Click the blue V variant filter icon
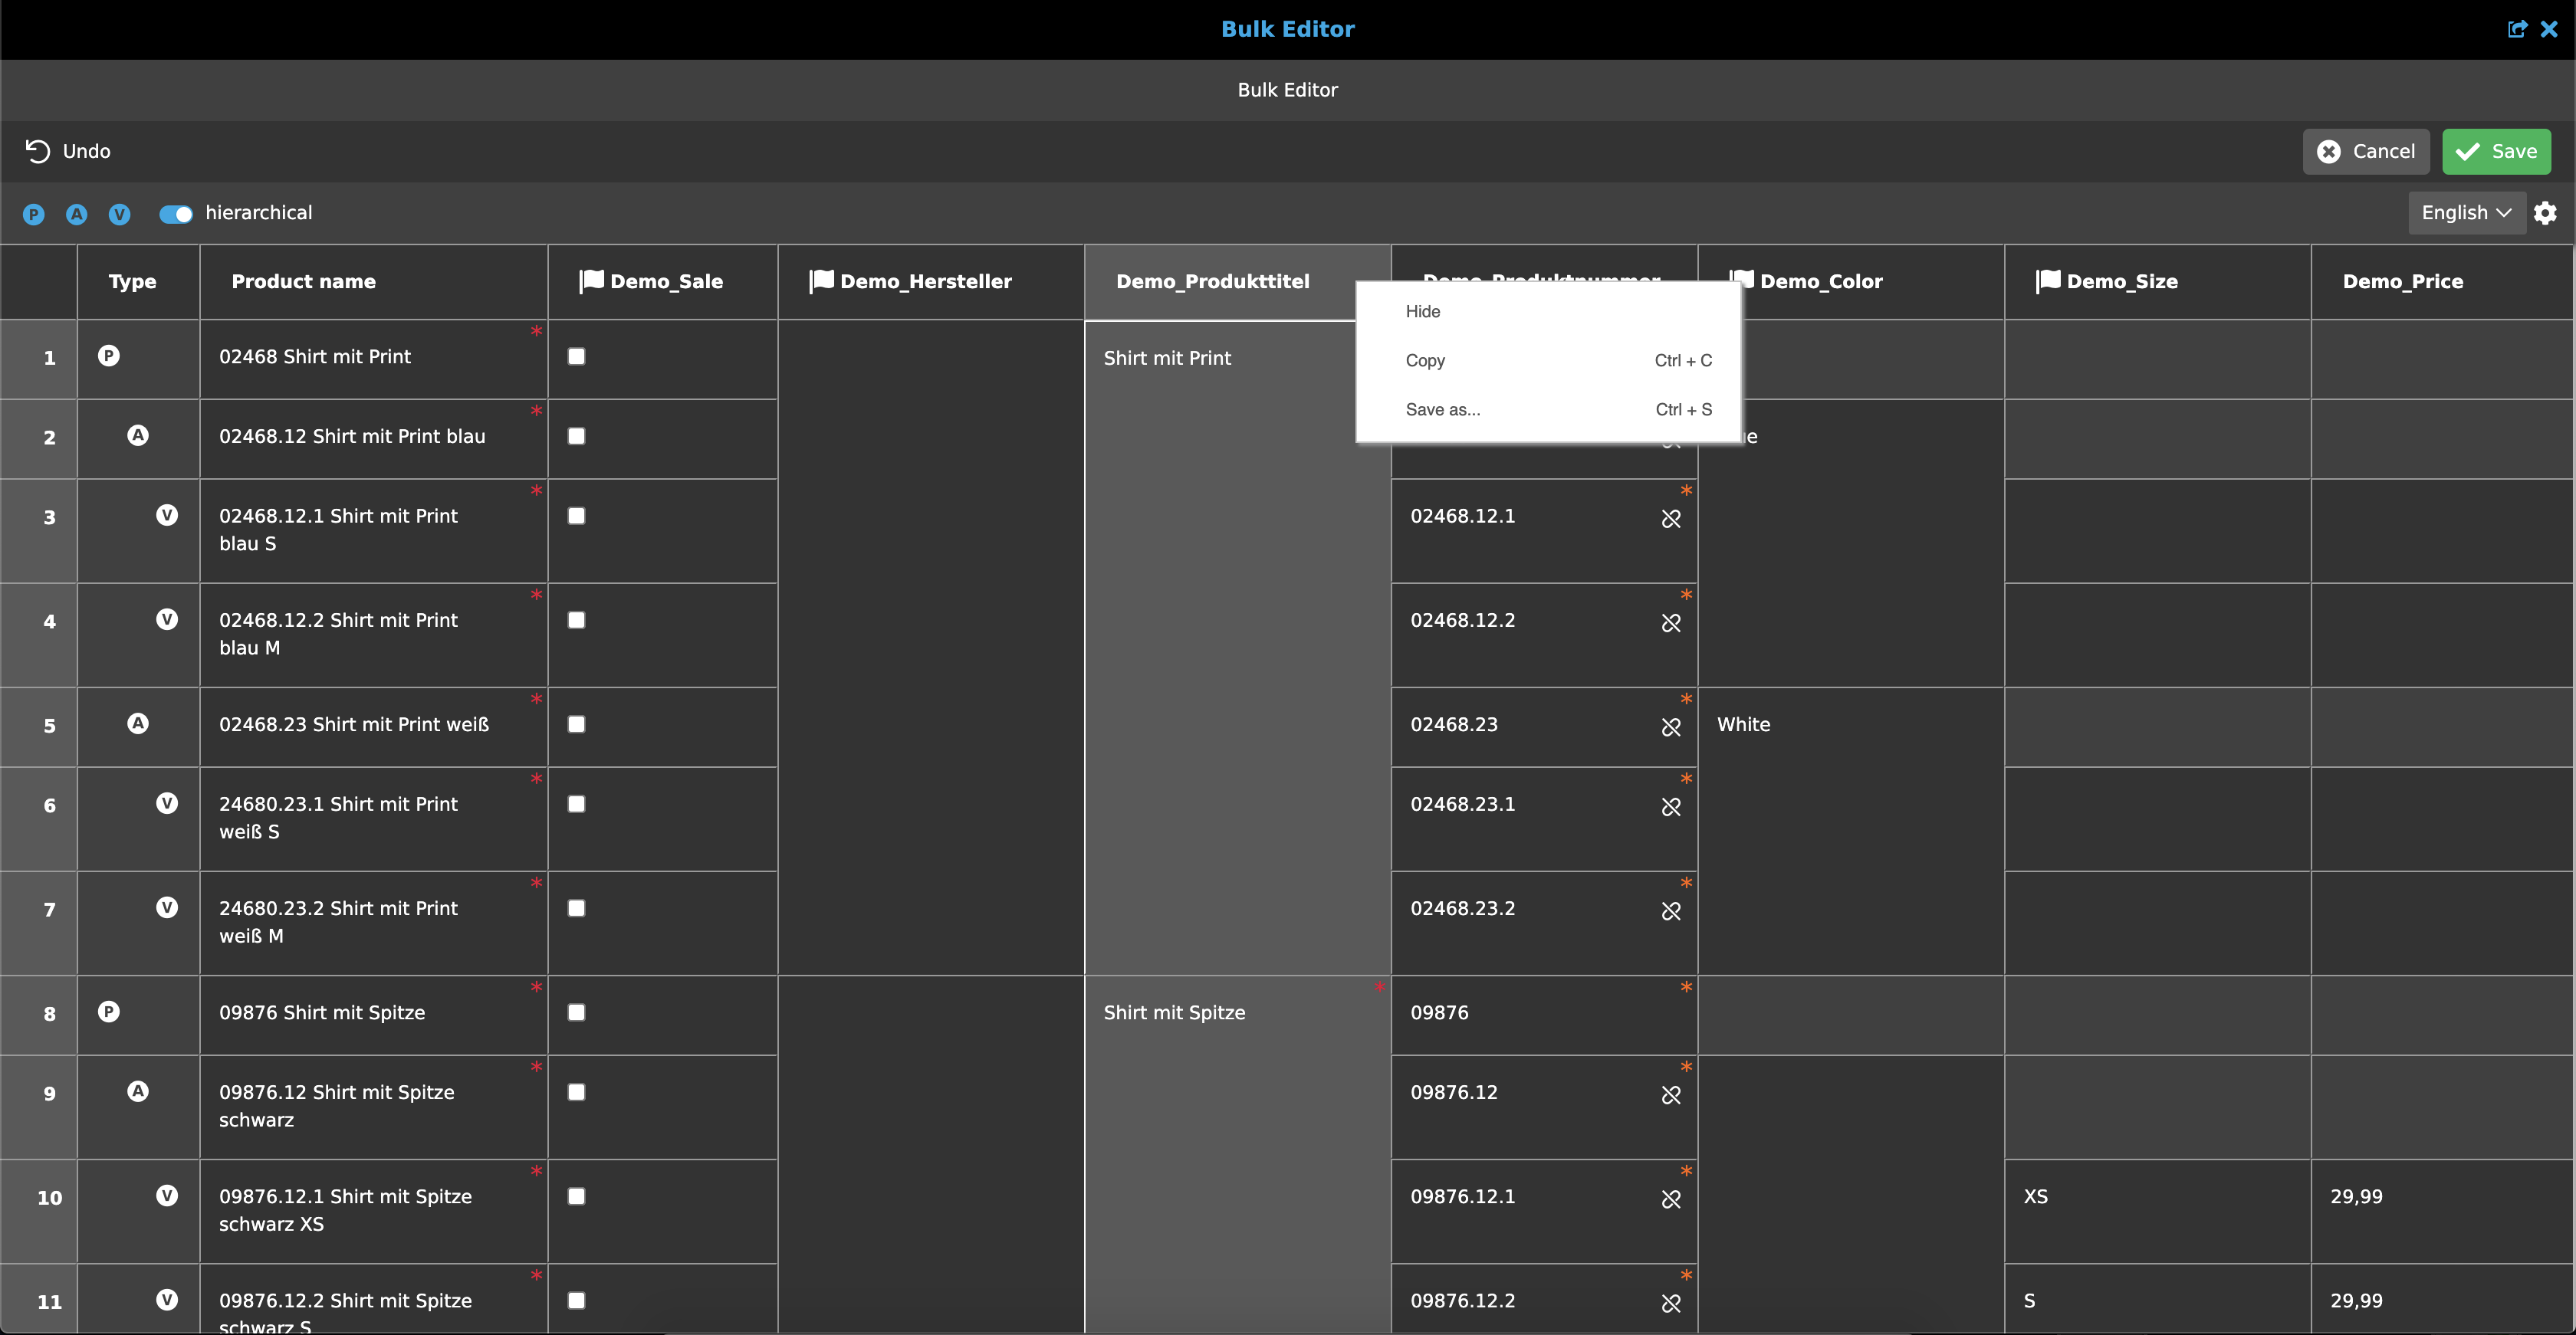 click(x=120, y=214)
